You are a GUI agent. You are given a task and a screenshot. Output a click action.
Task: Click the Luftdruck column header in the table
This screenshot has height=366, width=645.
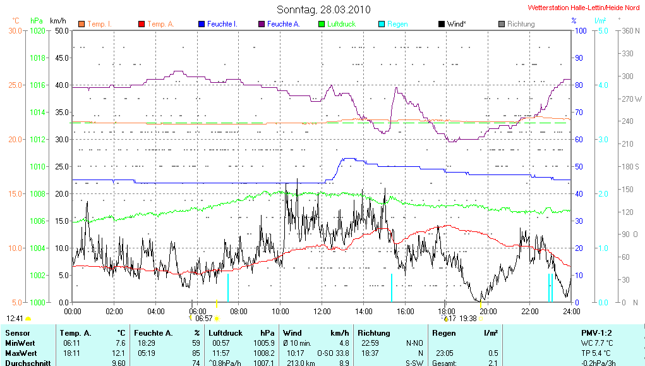tap(226, 332)
